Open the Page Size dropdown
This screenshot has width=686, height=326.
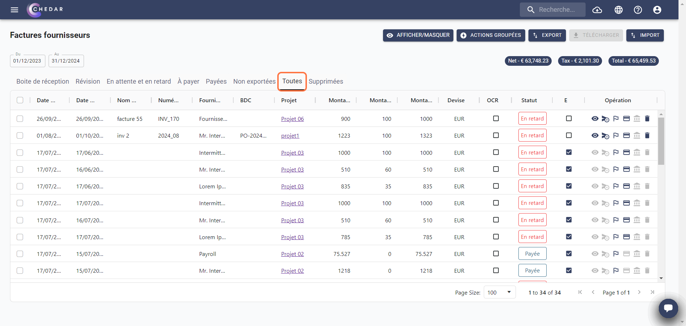point(499,292)
